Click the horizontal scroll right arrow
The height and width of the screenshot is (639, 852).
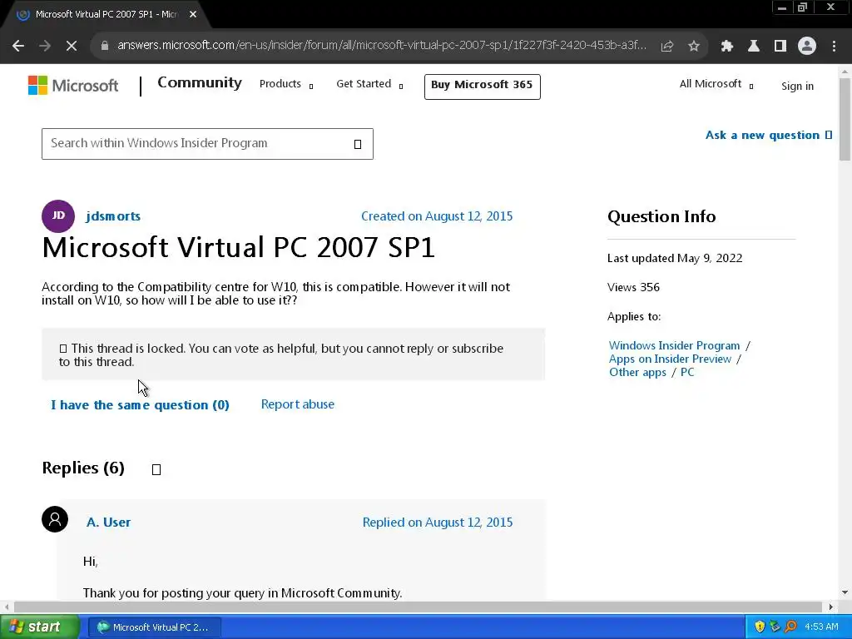coord(831,607)
